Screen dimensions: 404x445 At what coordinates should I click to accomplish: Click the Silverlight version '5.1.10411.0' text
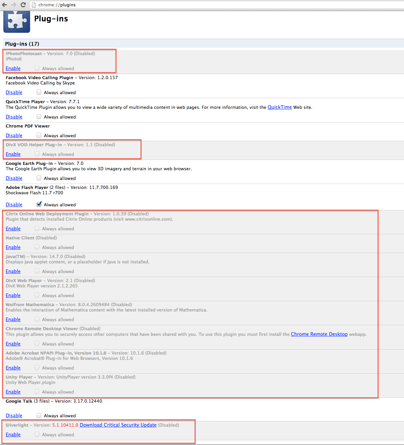coord(65,425)
